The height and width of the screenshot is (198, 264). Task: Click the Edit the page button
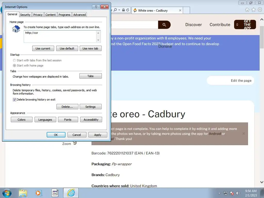[230, 80]
